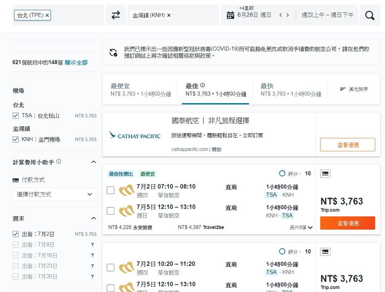Toggle 出發:7月16日 weekend checkbox

pyautogui.click(x=15, y=255)
